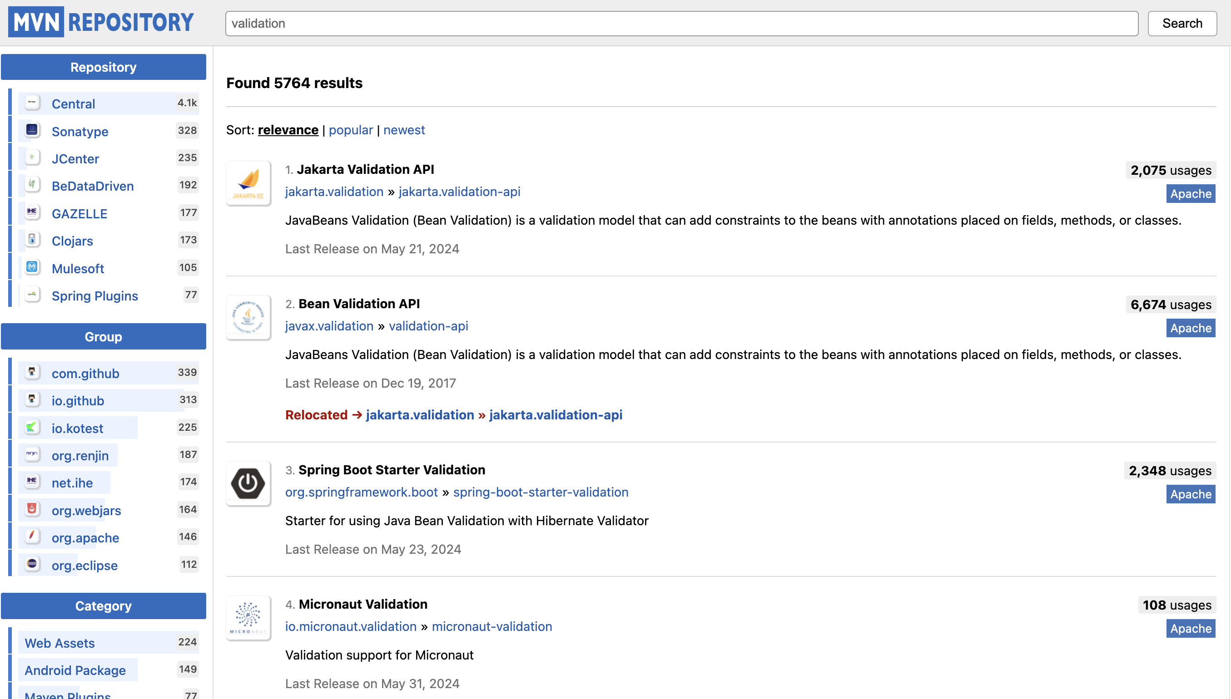Image resolution: width=1231 pixels, height=699 pixels.
Task: Filter by Central repository
Action: pos(74,103)
